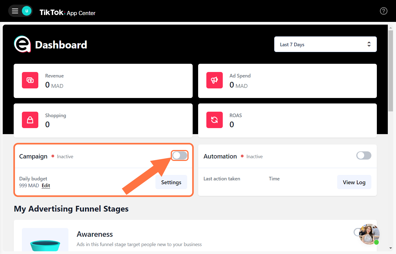The image size is (396, 254).
Task: Open the help question mark icon
Action: pos(383,11)
